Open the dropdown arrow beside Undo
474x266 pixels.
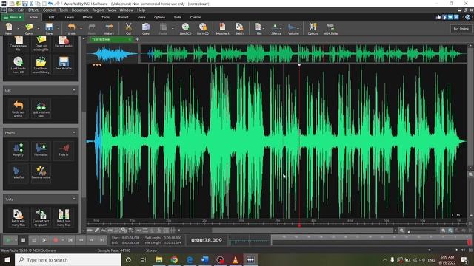click(x=81, y=29)
